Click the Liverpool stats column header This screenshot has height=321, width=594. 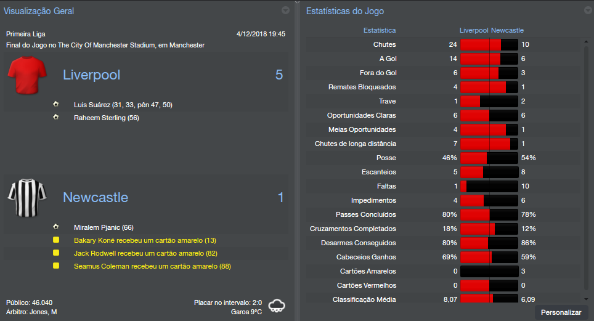(474, 30)
